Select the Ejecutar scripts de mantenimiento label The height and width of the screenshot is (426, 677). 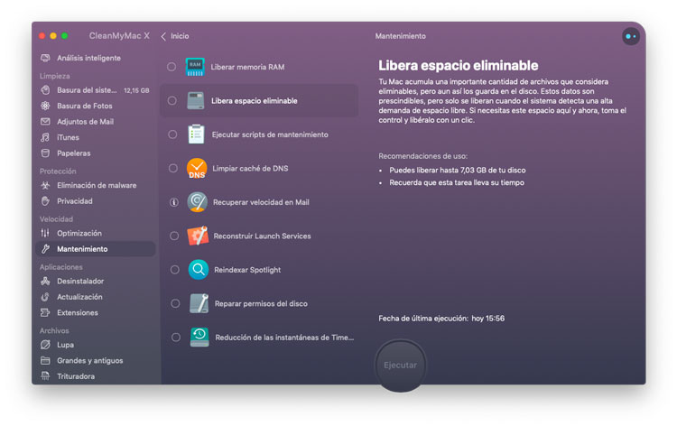270,134
